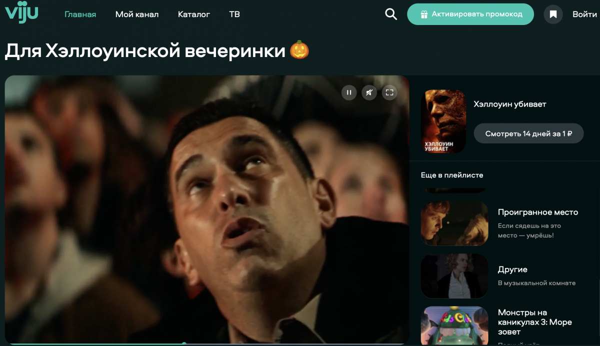Click the video progress bar
The height and width of the screenshot is (346, 600).
pyautogui.click(x=250, y=343)
